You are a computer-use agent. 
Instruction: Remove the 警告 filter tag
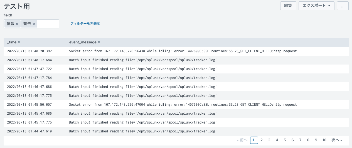pos(34,24)
